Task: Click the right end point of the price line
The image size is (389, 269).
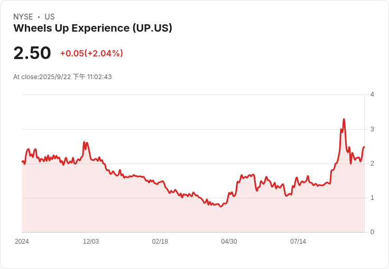Action: [x=364, y=147]
